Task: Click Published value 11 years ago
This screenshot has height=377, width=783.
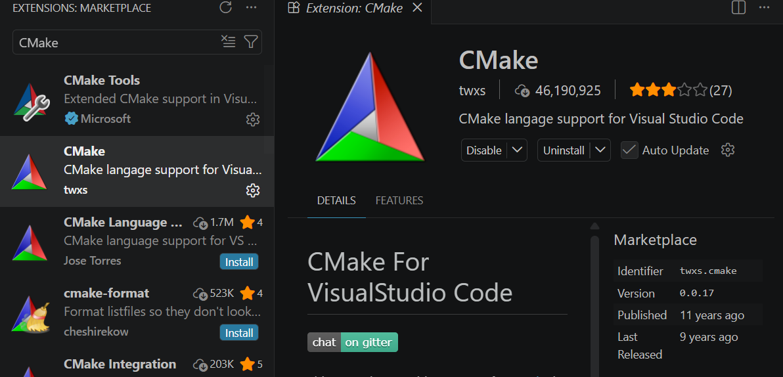Action: (x=711, y=315)
